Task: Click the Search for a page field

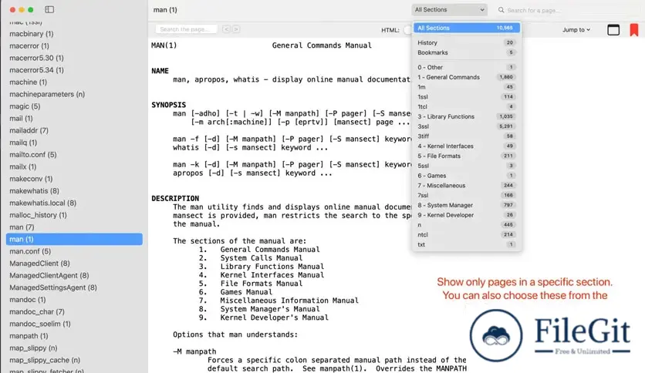Action: pos(568,10)
